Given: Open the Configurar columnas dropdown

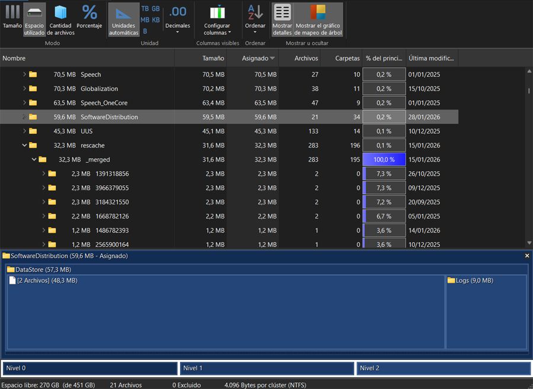Looking at the screenshot, I should 217,21.
